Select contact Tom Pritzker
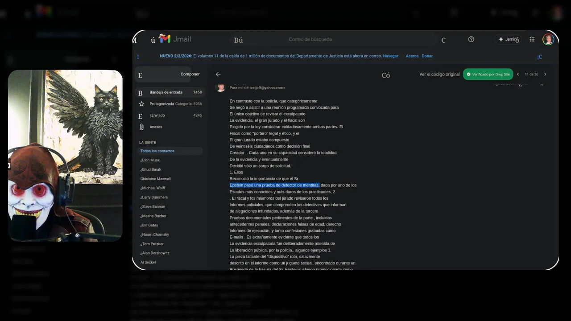The image size is (571, 321). (x=152, y=244)
